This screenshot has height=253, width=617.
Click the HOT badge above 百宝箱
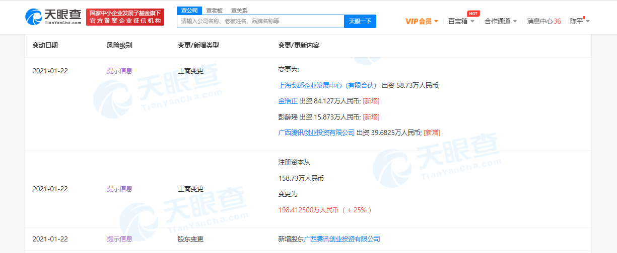pyautogui.click(x=473, y=14)
